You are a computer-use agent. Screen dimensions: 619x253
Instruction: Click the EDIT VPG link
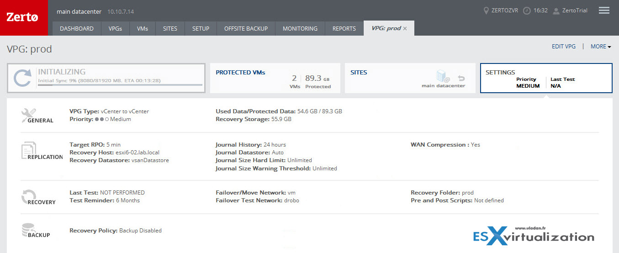564,47
